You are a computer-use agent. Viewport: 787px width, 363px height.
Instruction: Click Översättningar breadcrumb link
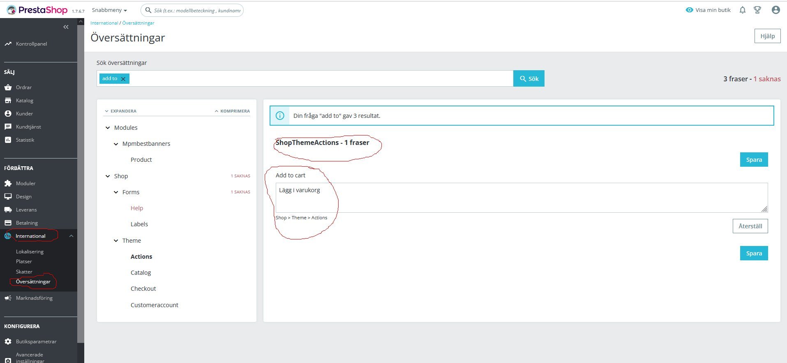coord(138,23)
